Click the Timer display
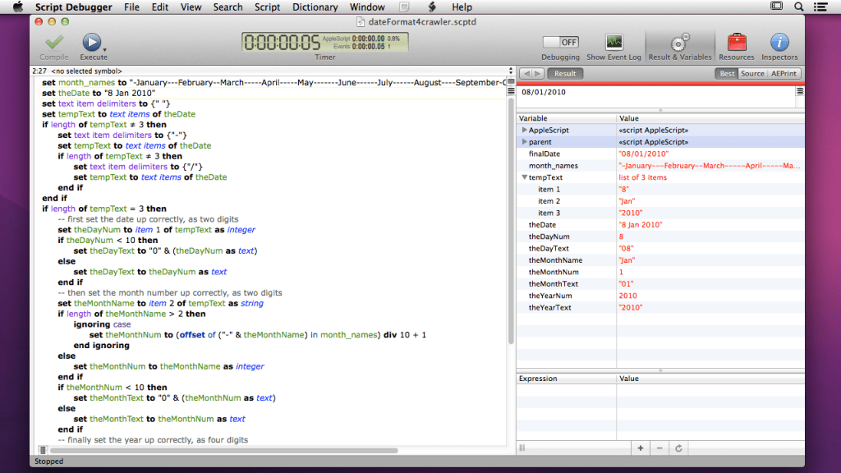 (325, 43)
